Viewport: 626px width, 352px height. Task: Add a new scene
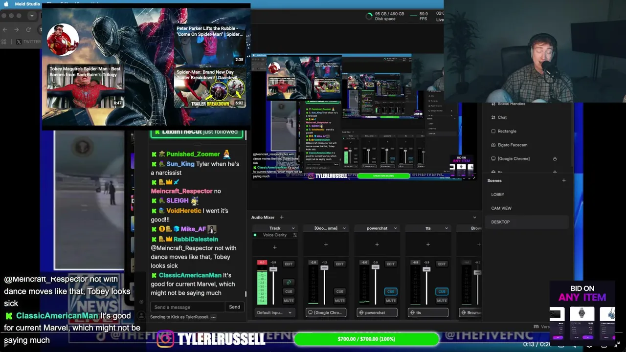click(x=564, y=181)
